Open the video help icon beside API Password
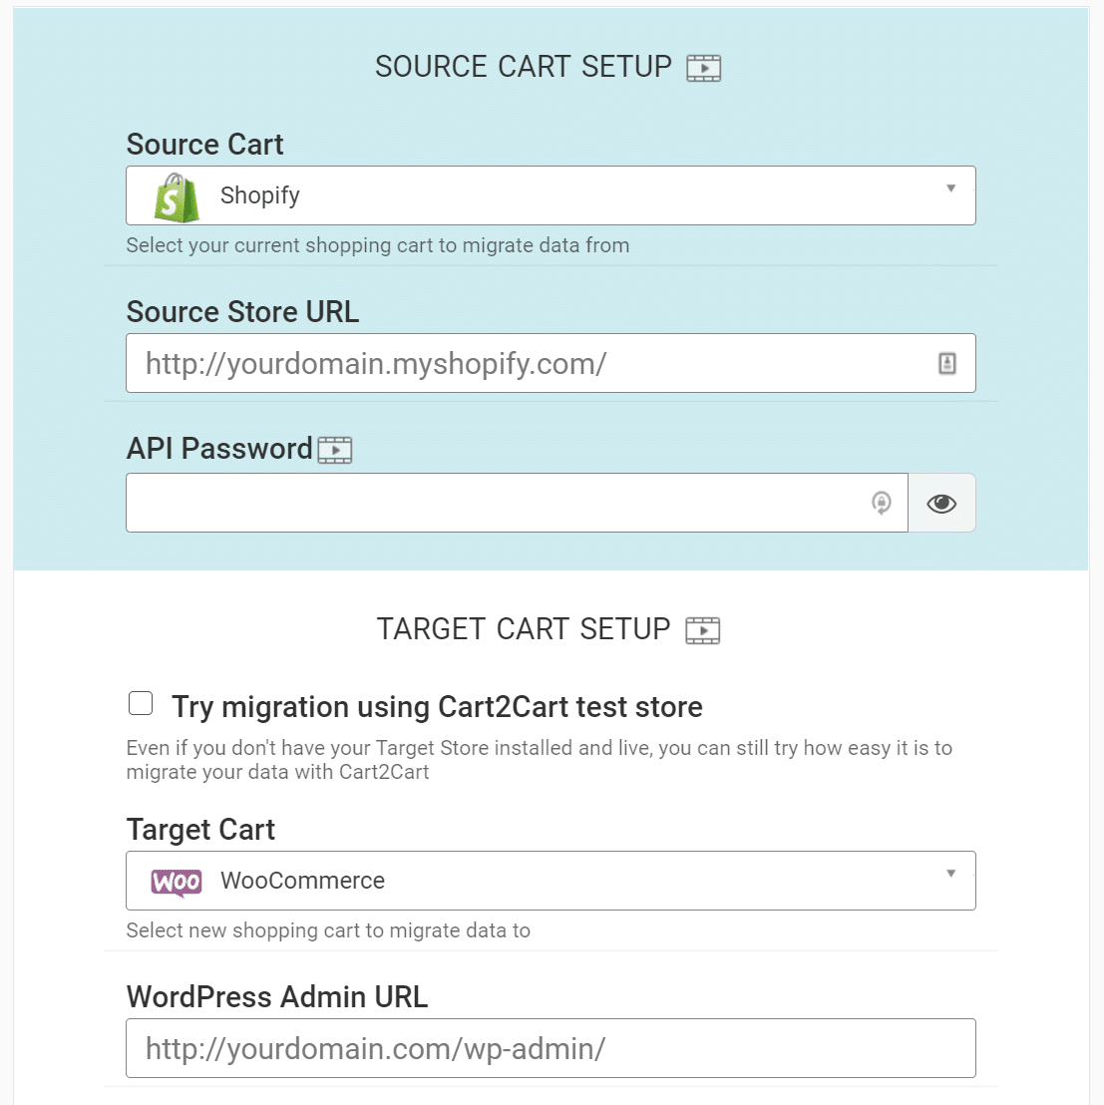The width and height of the screenshot is (1104, 1105). click(335, 450)
